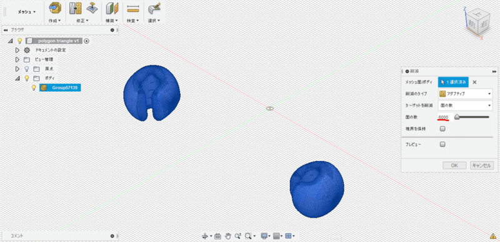This screenshot has height=242, width=500.
Task: Click the Display Settings monitor icon
Action: pos(264,236)
